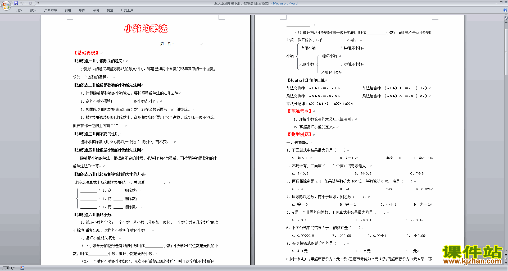Screen dimensions: 508x271
Task: Click the 姓名 blank underline field
Action: pos(188,44)
